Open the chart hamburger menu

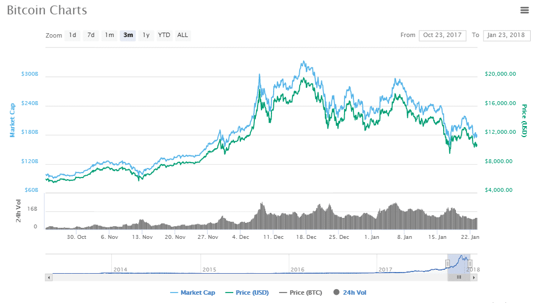(524, 10)
